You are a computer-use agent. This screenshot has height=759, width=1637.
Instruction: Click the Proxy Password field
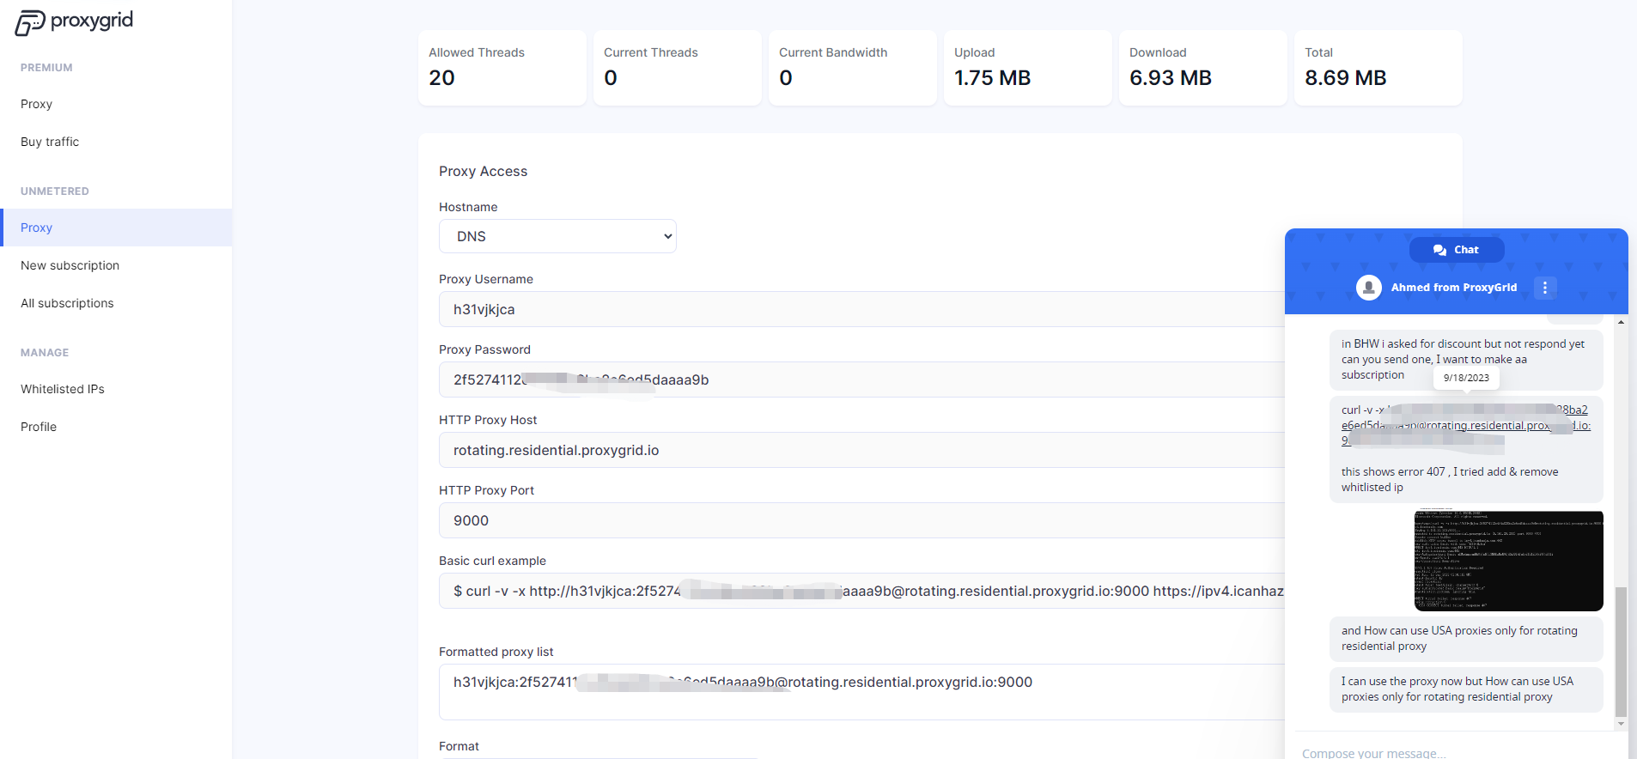click(861, 379)
